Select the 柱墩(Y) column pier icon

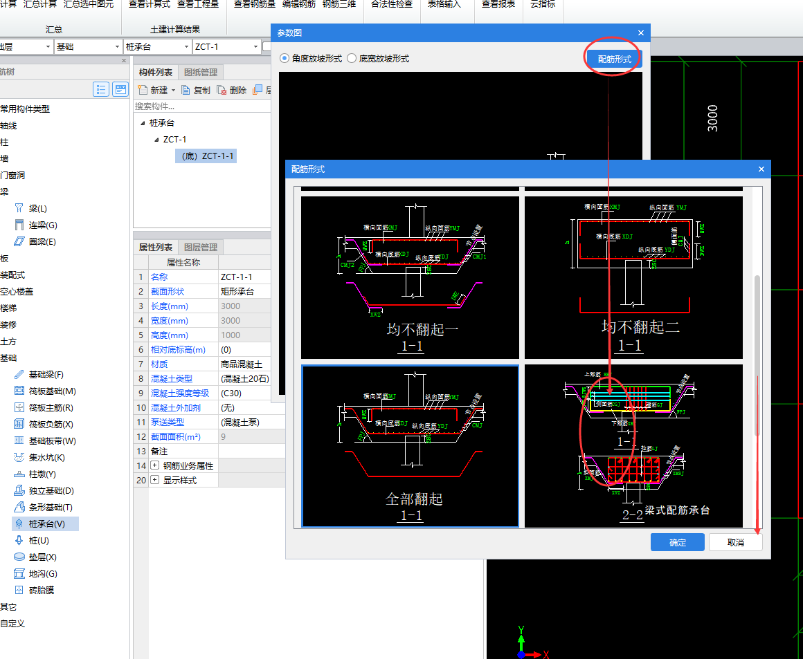(x=19, y=474)
